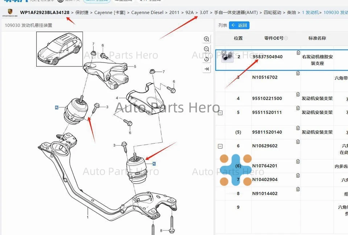
Task: Select 2011 in the breadcrumb path
Action: [x=174, y=12]
